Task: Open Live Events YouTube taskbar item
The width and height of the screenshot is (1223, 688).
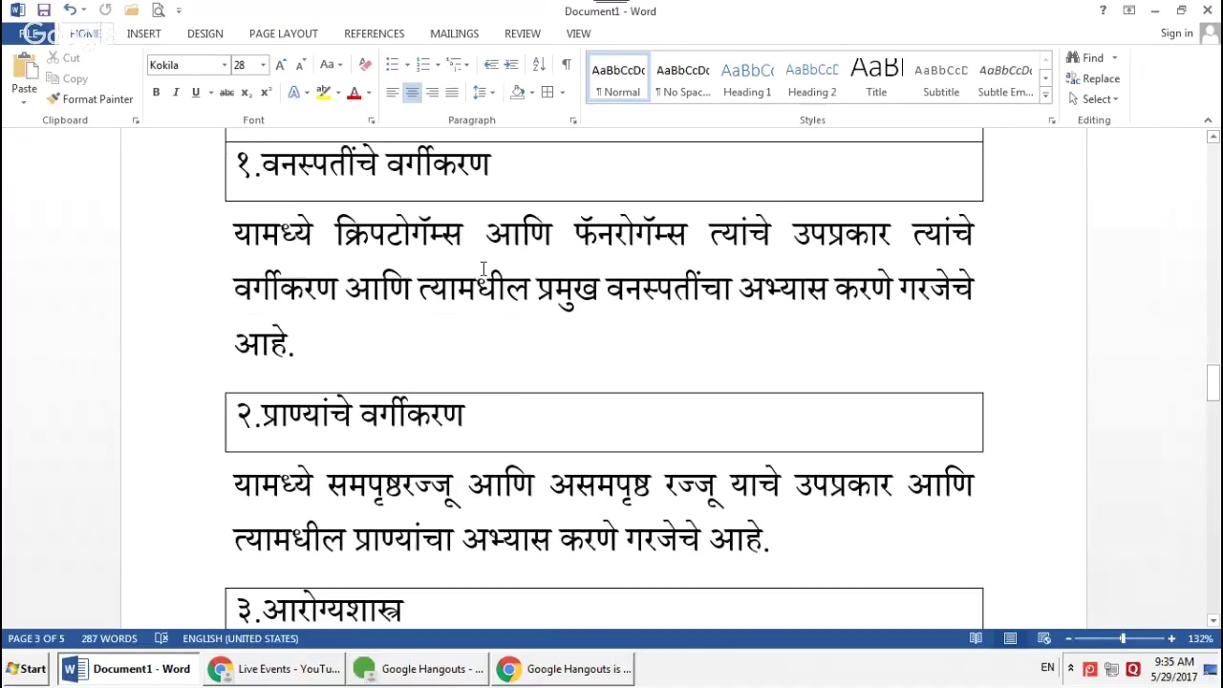Action: tap(275, 669)
